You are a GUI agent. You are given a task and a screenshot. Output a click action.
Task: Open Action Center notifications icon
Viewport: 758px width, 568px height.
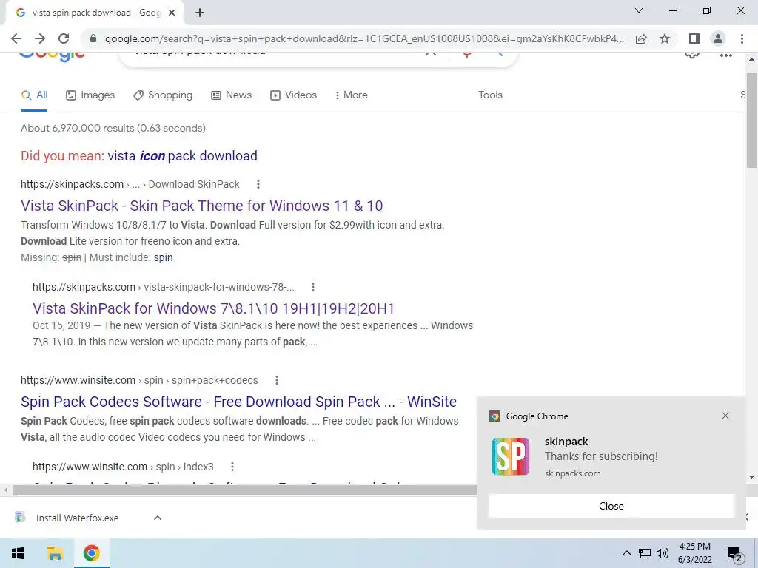pos(734,554)
